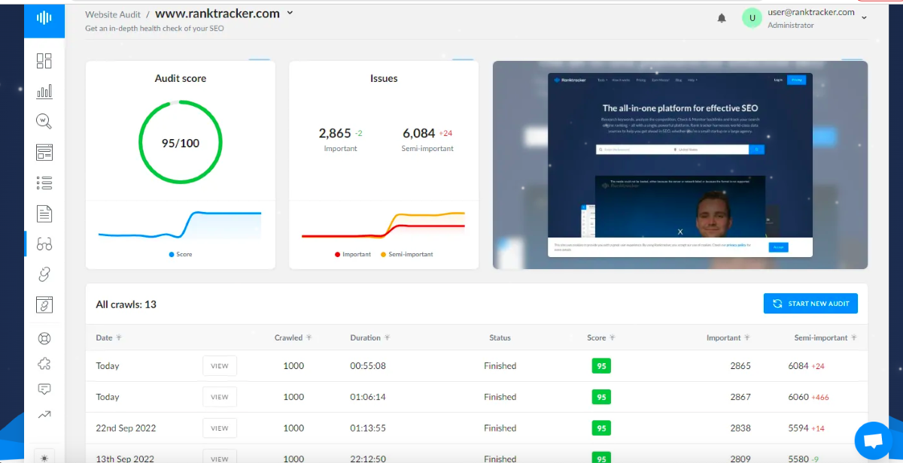Click the 6,084 Semi-important issues count
This screenshot has height=463, width=903.
coord(419,133)
